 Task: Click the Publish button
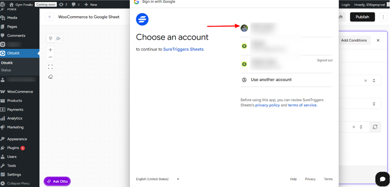[x=362, y=17]
